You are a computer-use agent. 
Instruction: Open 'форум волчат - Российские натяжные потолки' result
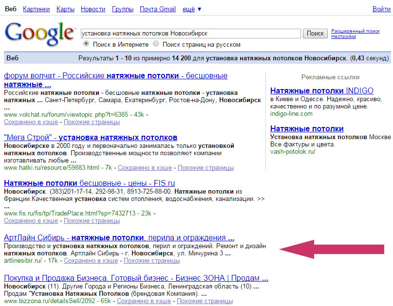tap(115, 80)
